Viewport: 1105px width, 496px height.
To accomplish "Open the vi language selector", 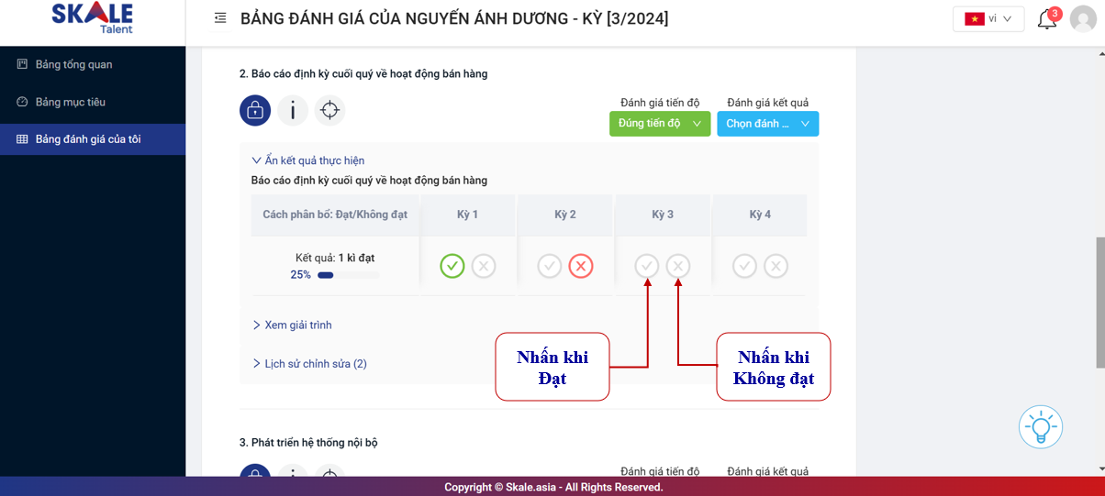I will [x=988, y=19].
